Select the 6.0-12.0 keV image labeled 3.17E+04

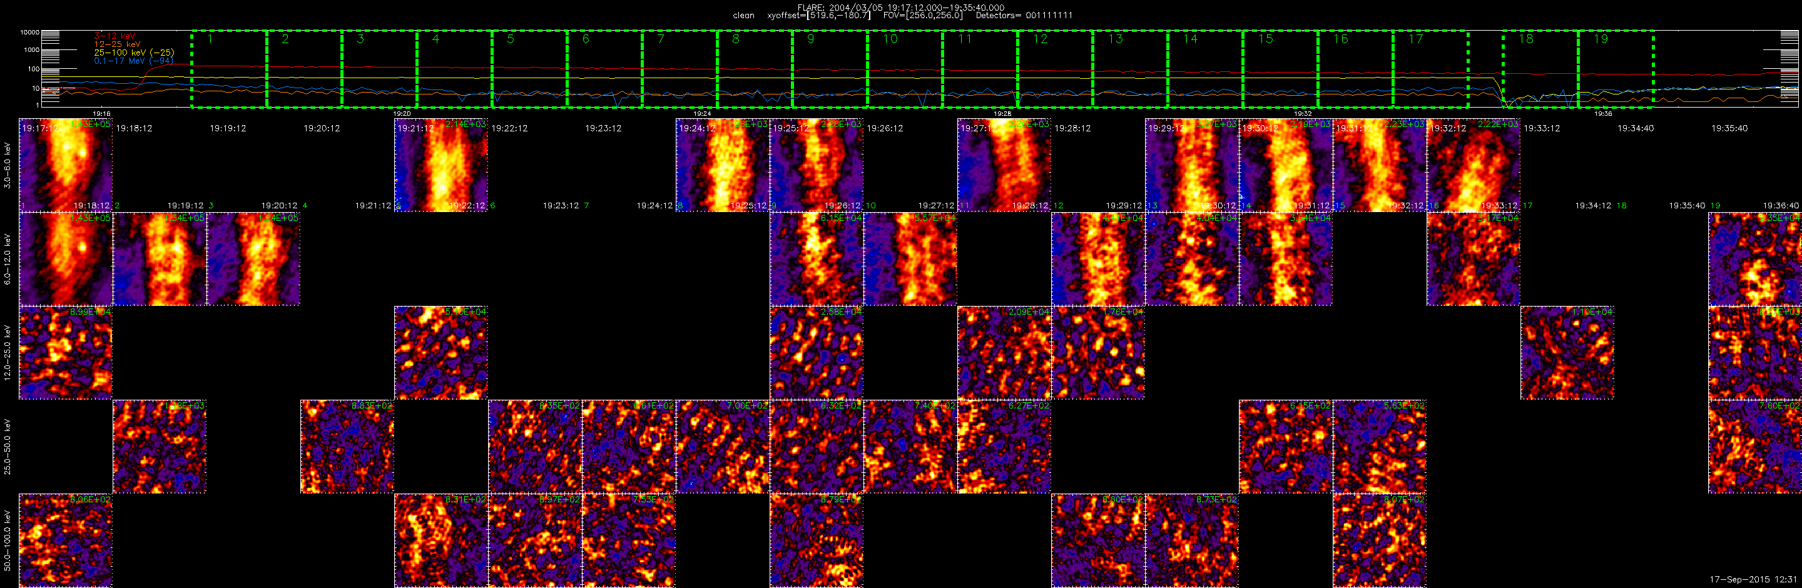pos(1474,259)
